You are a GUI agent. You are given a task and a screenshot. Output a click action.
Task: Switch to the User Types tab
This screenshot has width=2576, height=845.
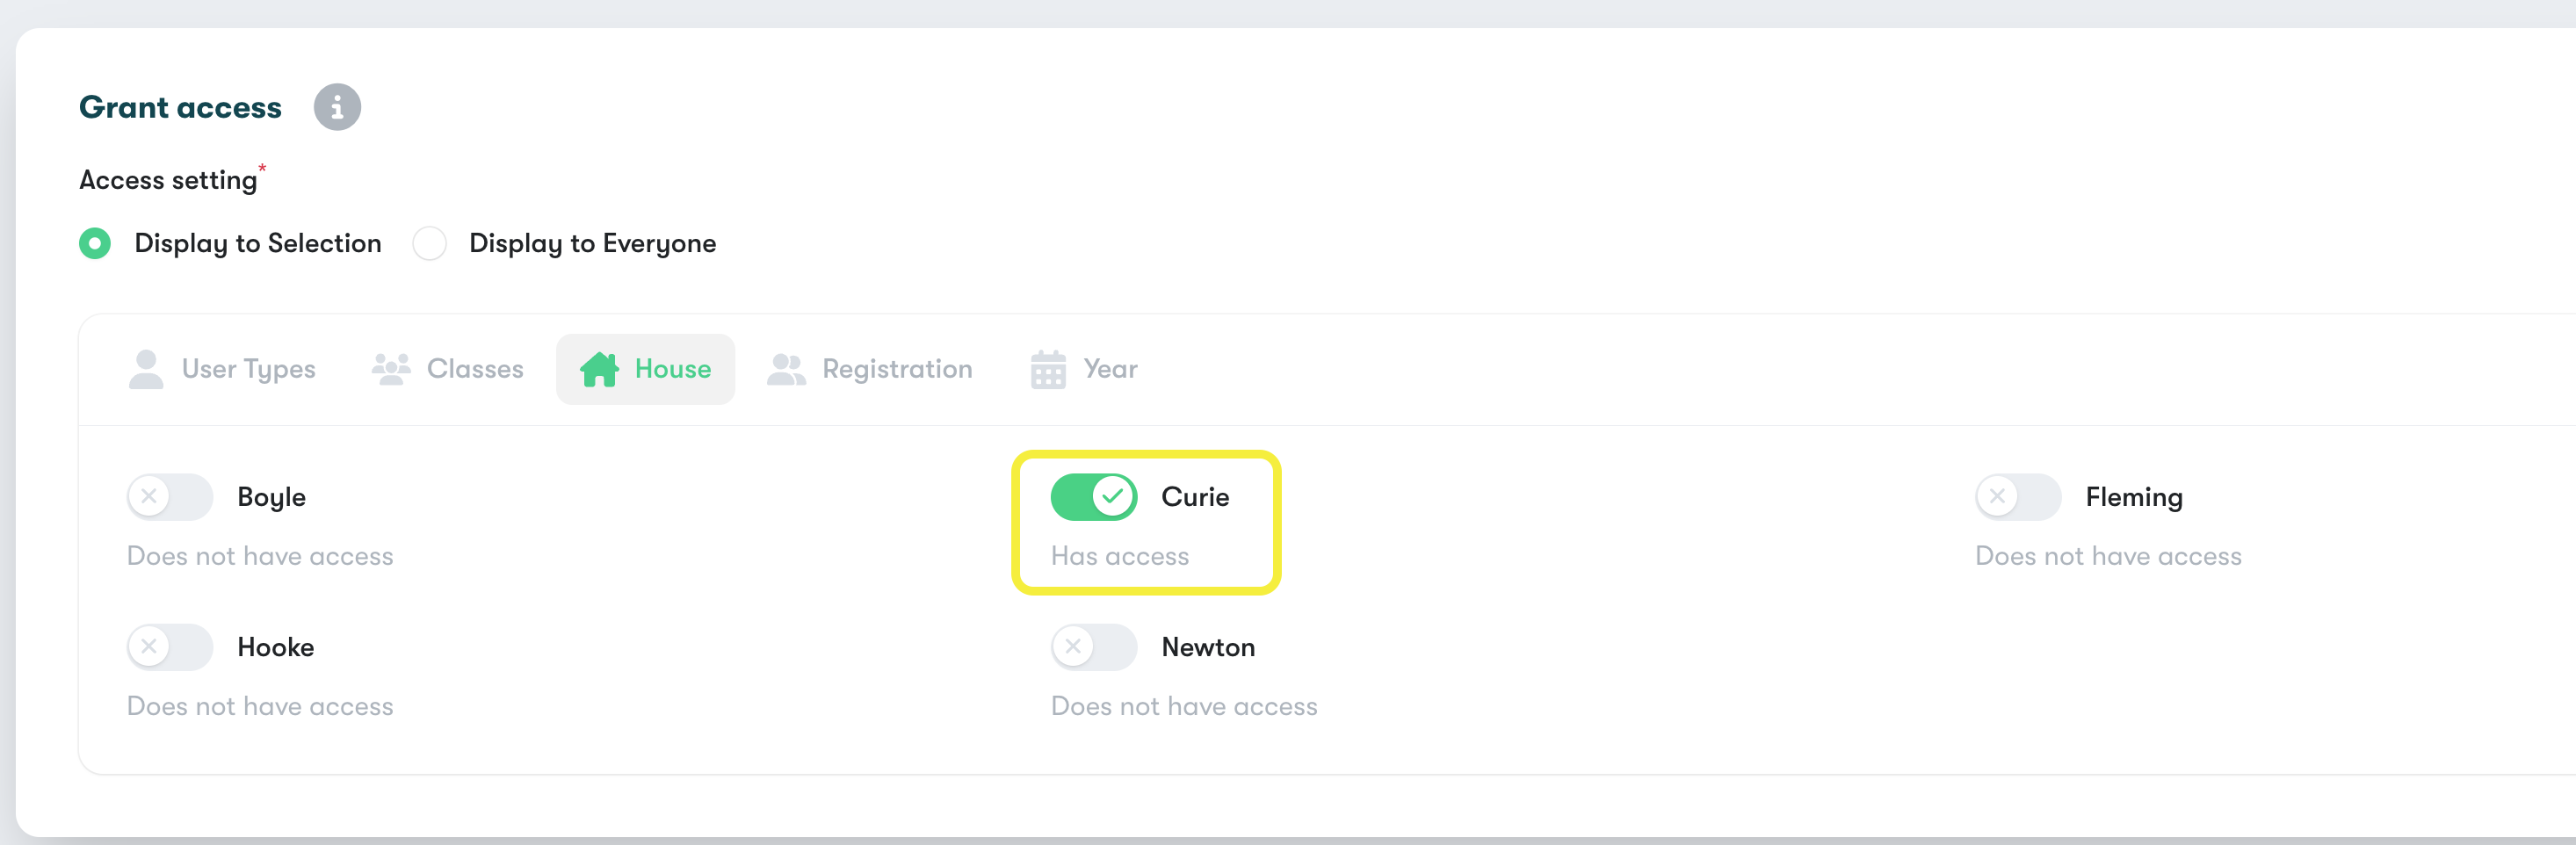222,369
